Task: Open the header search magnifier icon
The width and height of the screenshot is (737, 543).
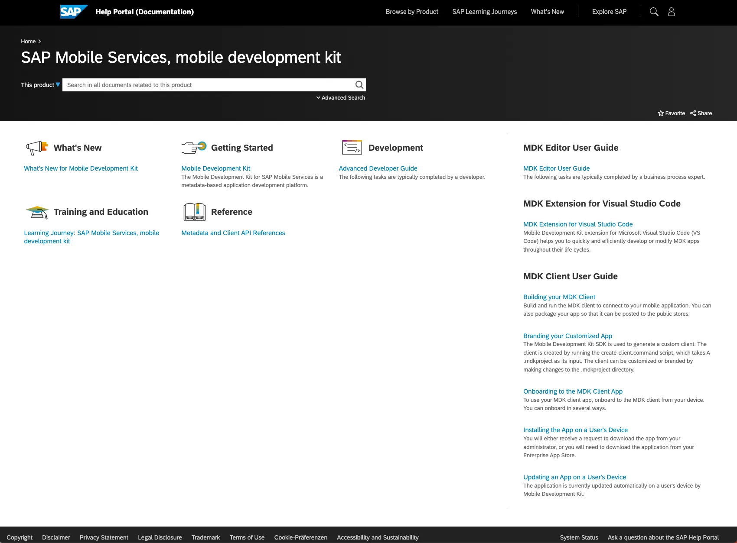Action: click(654, 12)
